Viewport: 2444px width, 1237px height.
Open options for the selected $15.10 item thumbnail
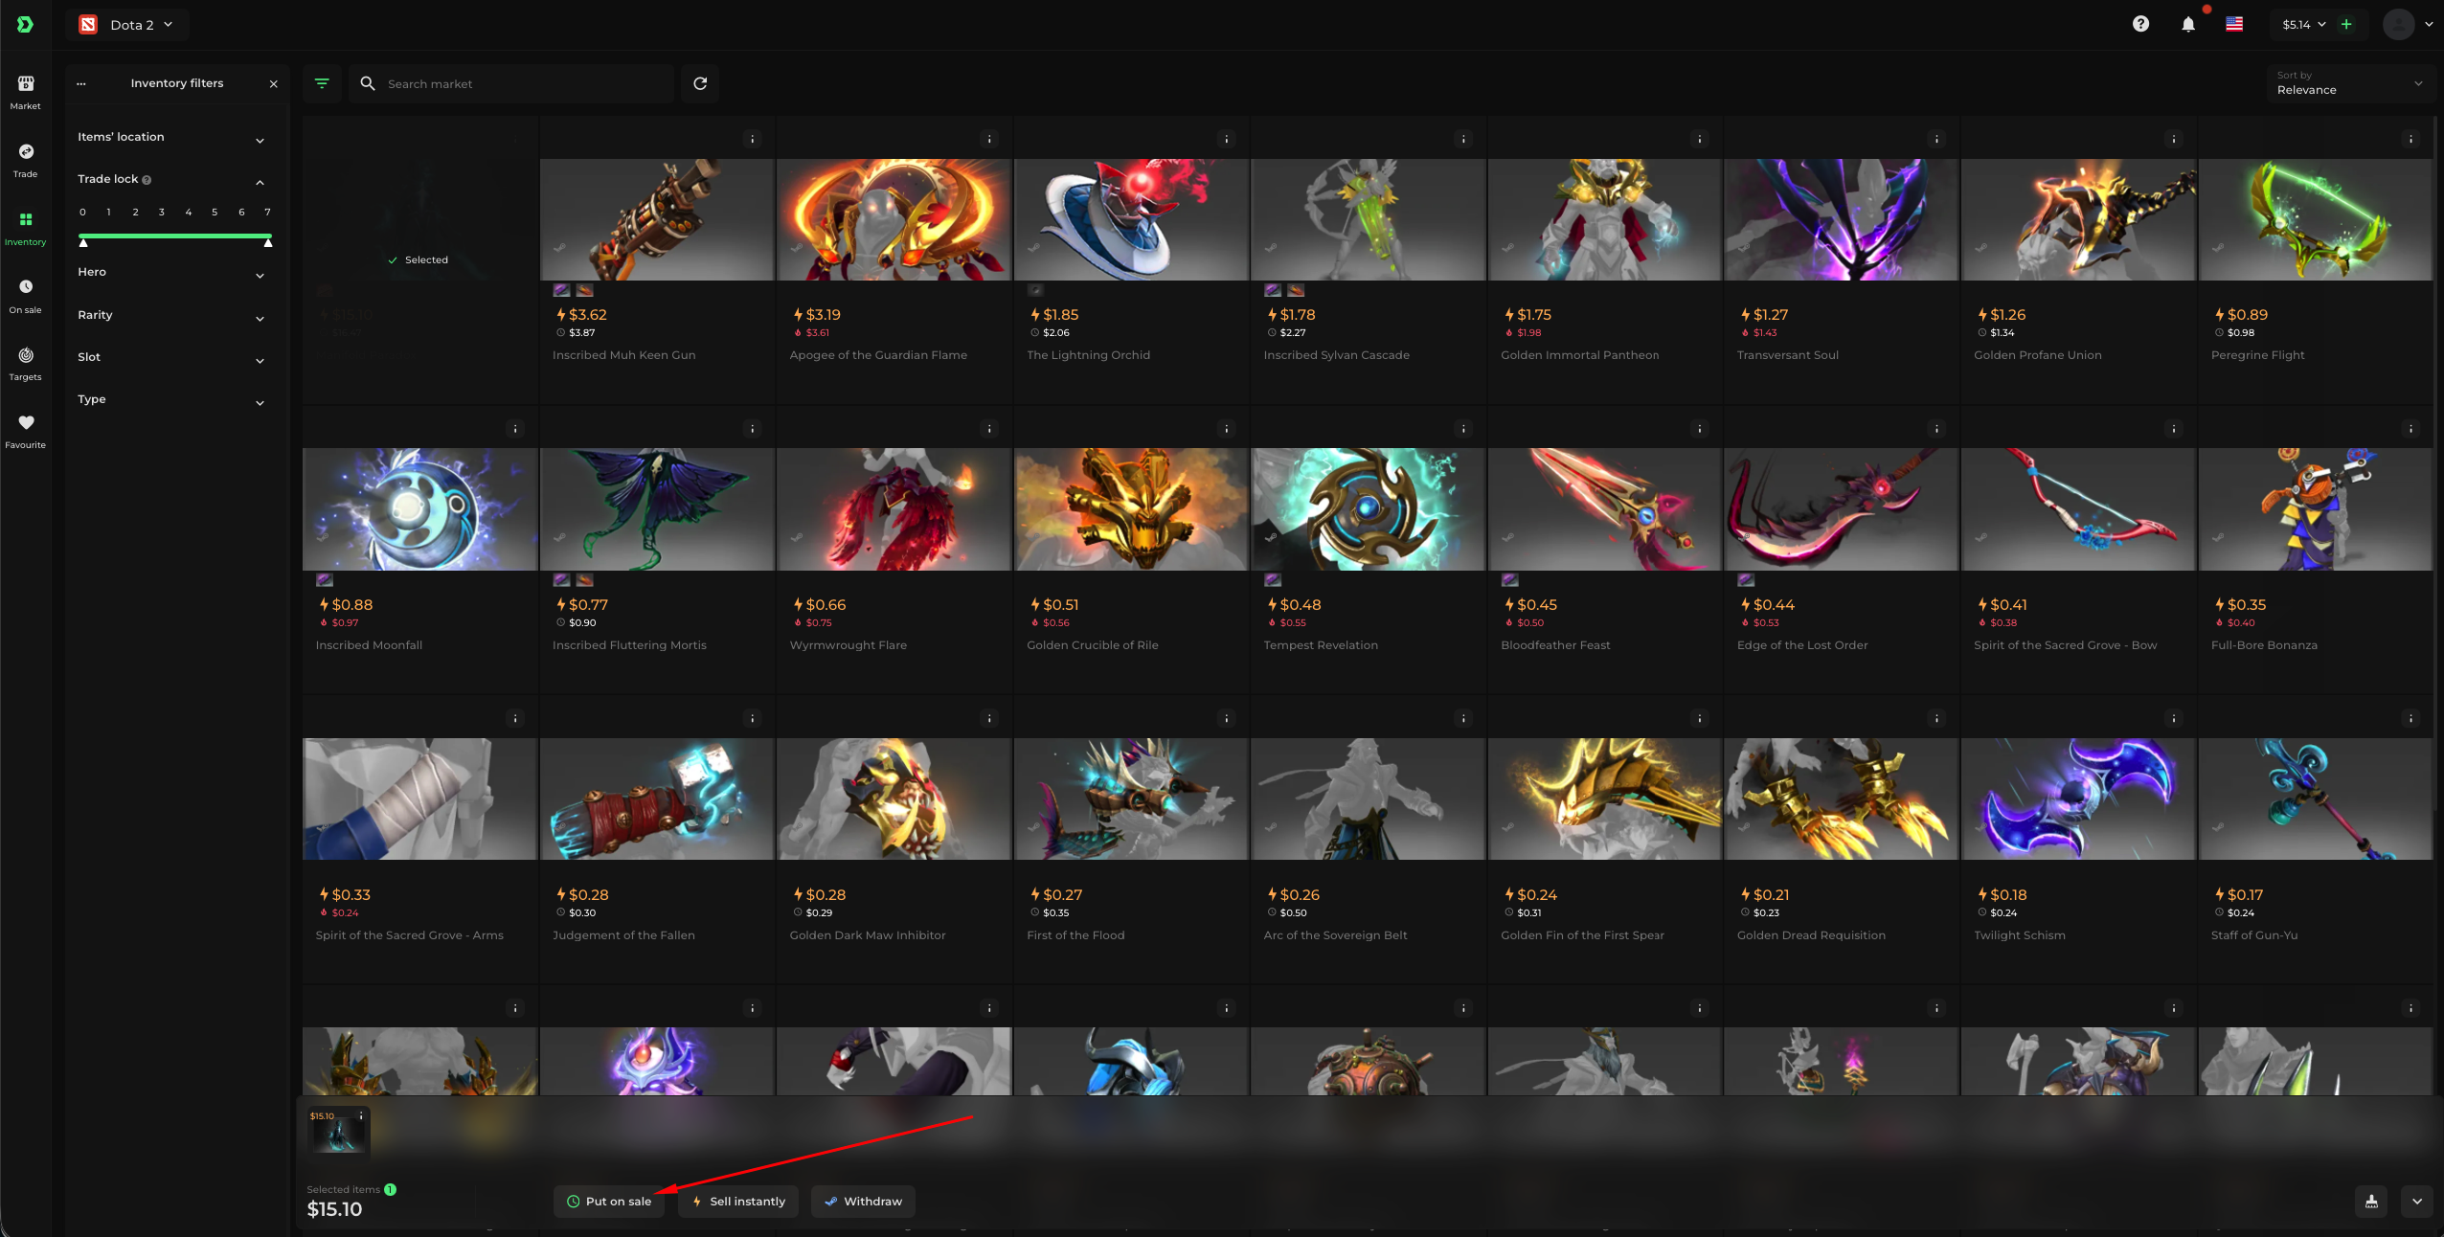[361, 1116]
